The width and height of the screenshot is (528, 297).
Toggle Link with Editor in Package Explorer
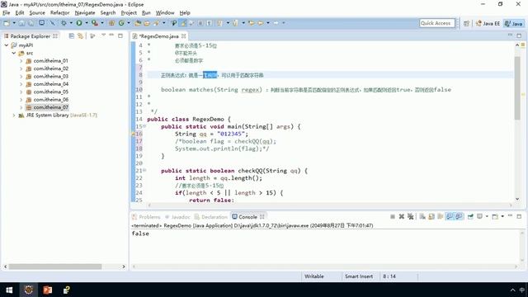80,35
